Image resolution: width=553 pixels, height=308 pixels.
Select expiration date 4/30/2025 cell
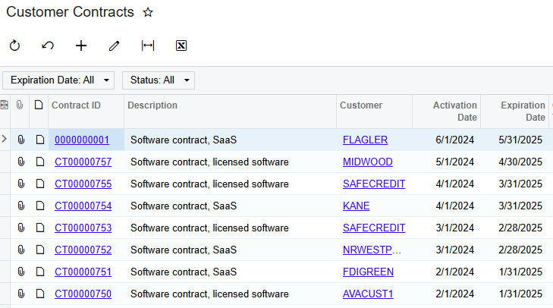515,162
